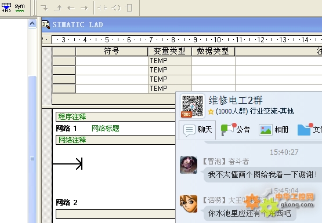Select the second TEMP variable type cell
Image resolution: width=322 pixels, height=223 pixels.
pyautogui.click(x=170, y=70)
